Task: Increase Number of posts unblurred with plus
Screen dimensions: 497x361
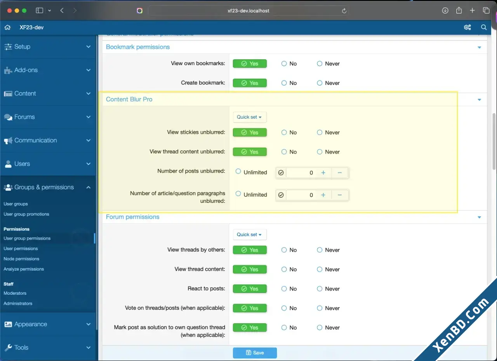Action: (x=323, y=173)
